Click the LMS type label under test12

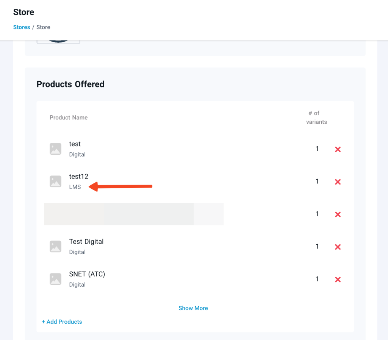tap(75, 187)
